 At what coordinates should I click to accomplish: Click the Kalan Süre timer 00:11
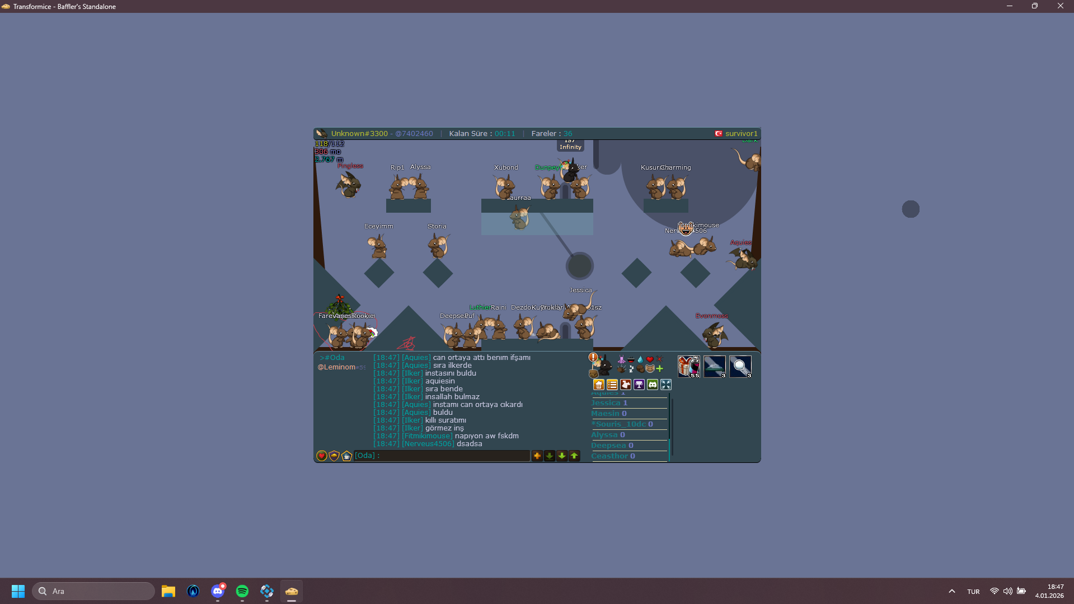[505, 134]
